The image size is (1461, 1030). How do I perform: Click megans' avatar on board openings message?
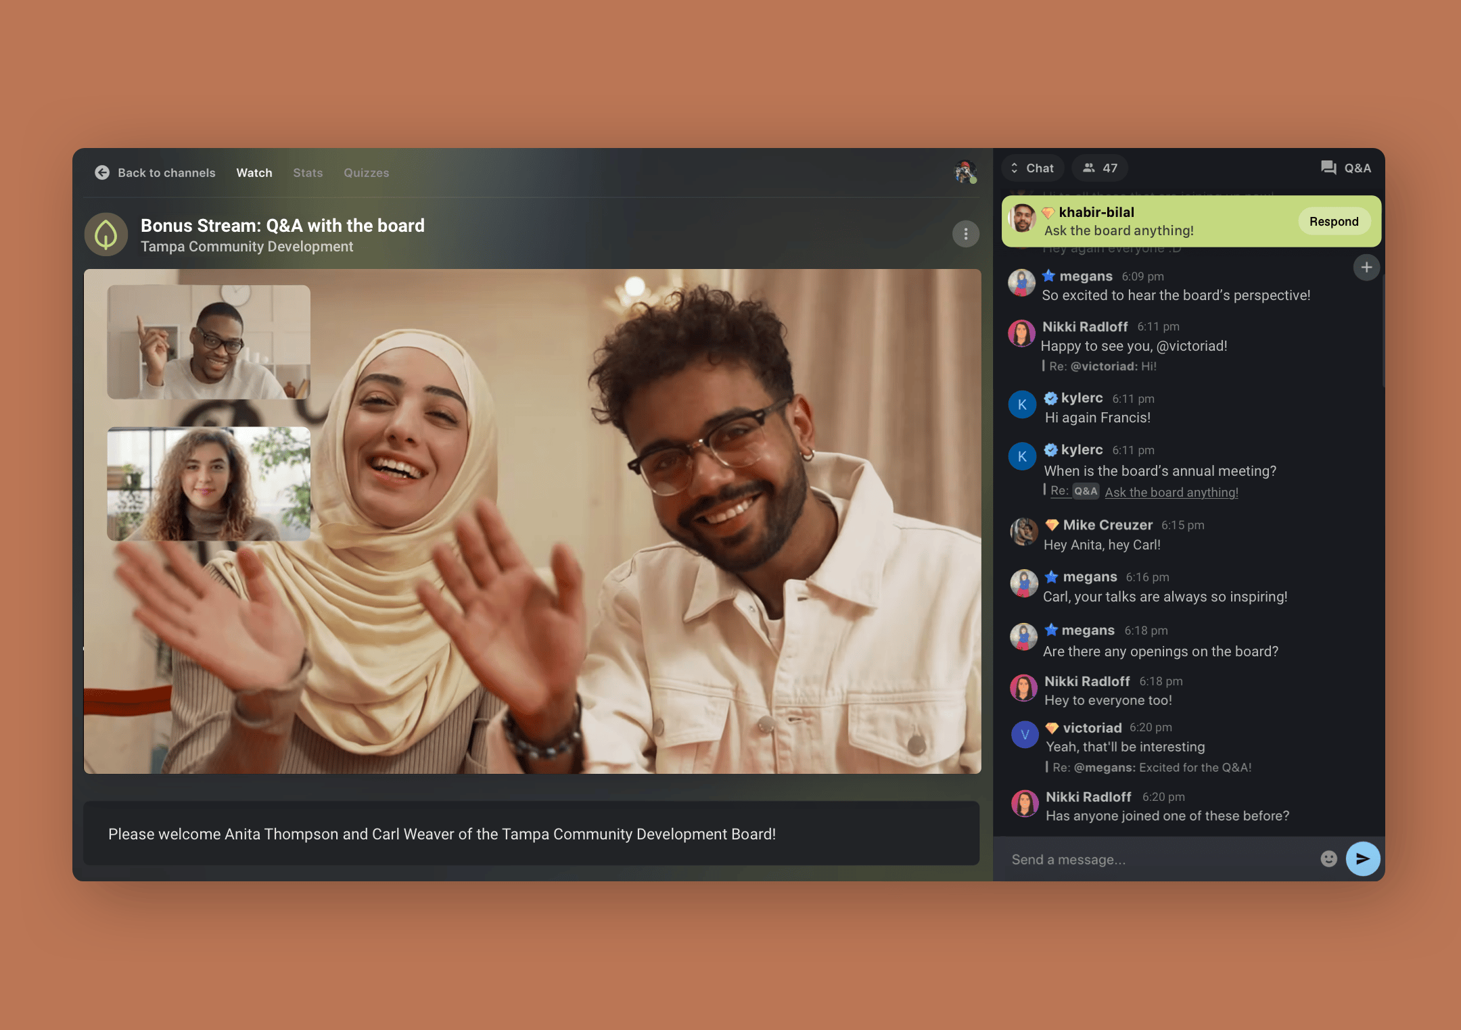[x=1024, y=637]
